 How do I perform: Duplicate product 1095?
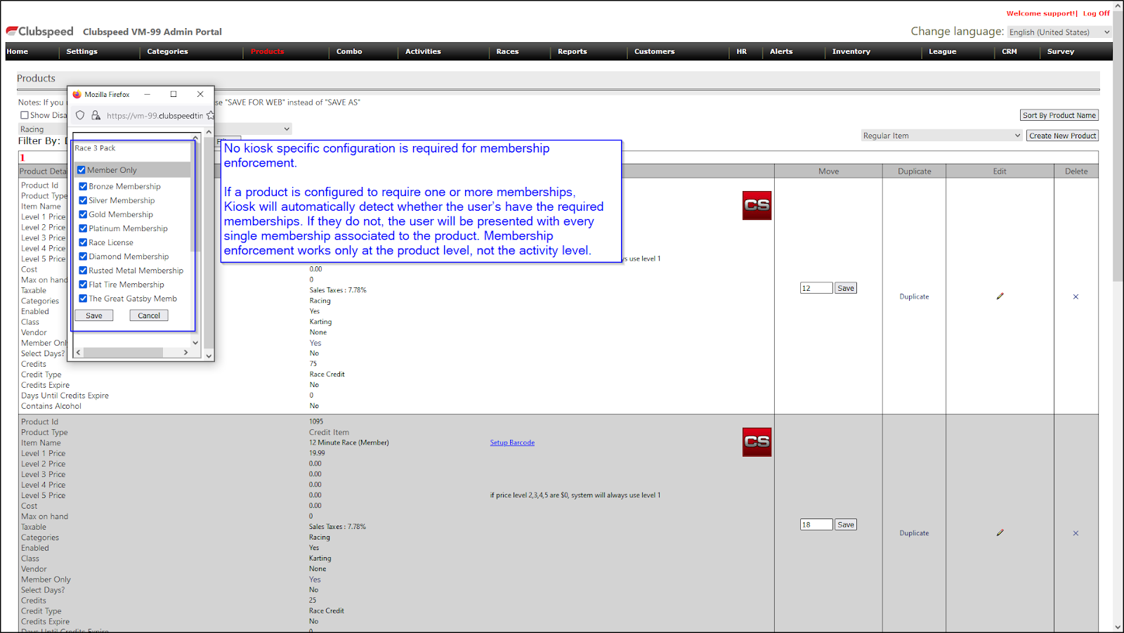914,533
